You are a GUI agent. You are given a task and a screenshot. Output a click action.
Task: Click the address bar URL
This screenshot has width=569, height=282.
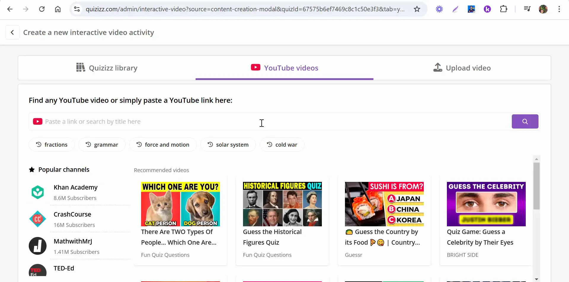tap(245, 9)
